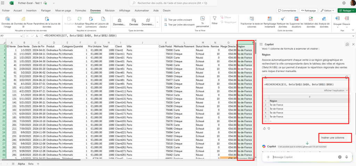The image size is (356, 166).
Task: Click the Grouper outline icon
Action: [x=337, y=19]
